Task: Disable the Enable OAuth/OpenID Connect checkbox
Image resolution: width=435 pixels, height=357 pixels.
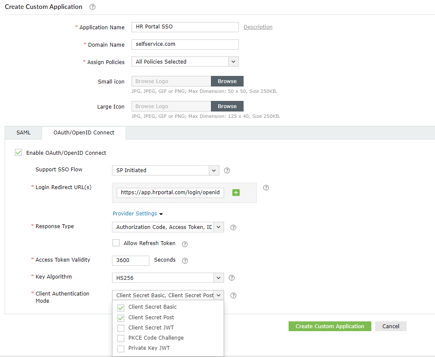Action: pyautogui.click(x=18, y=152)
